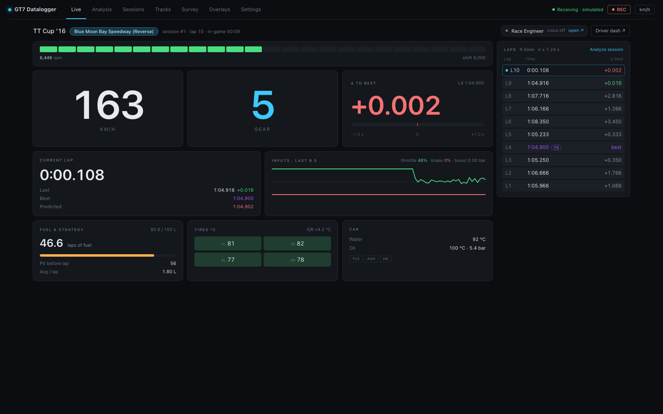Toggle the km/h speed unit button
The height and width of the screenshot is (414, 663).
pos(645,10)
